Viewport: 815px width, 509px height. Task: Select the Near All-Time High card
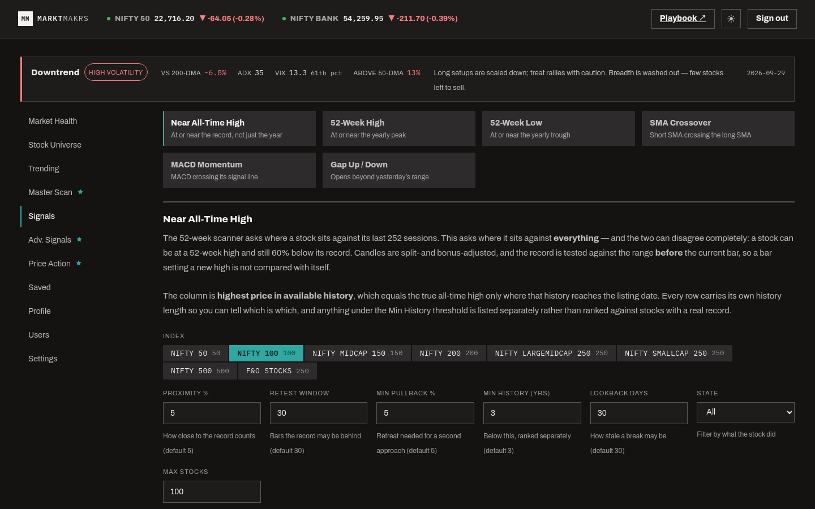(x=239, y=128)
